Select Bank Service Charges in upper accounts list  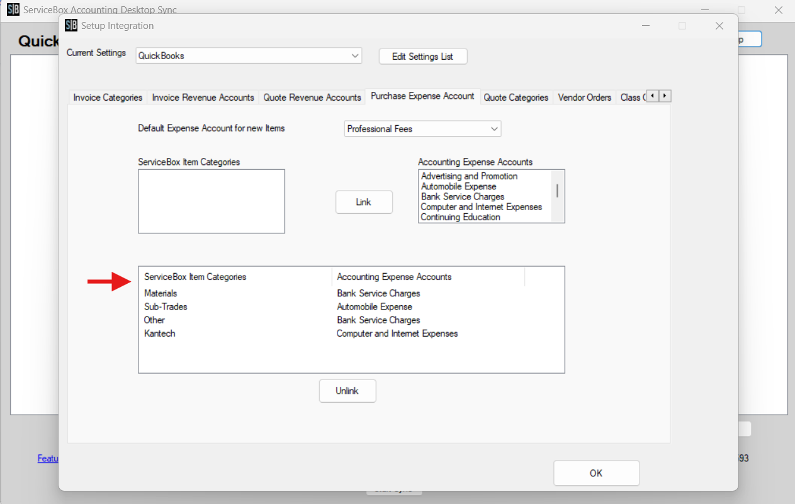point(485,196)
